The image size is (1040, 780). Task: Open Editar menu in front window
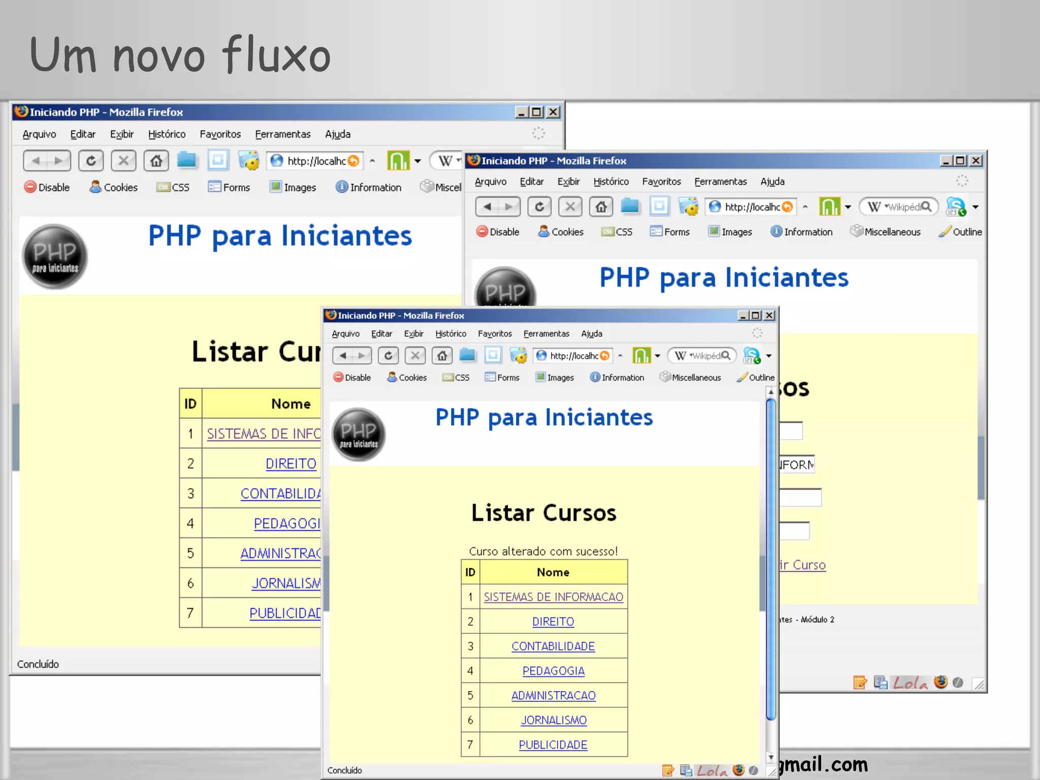tap(381, 334)
